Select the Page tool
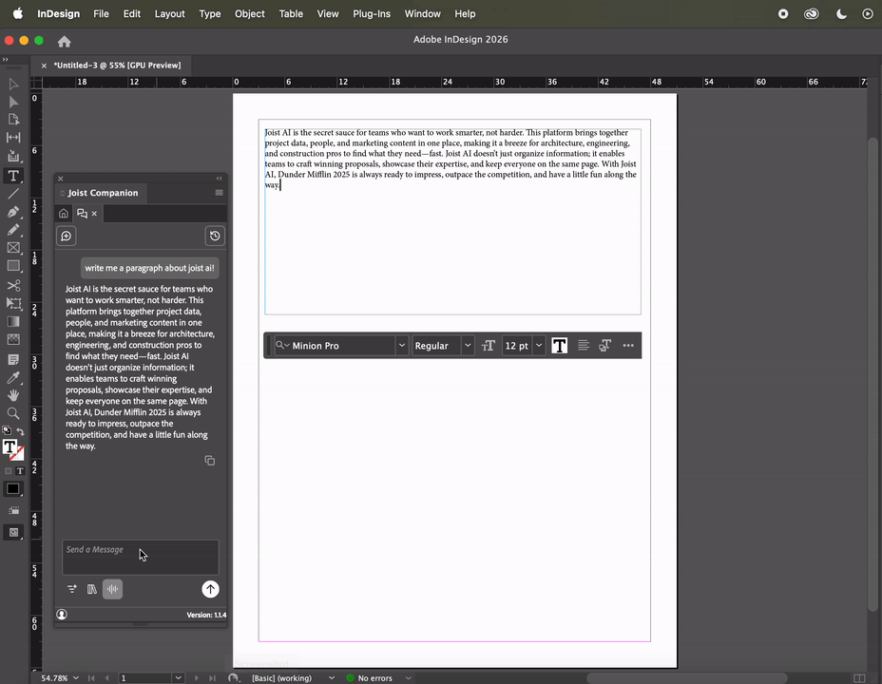Viewport: 882px width, 684px height. click(x=13, y=120)
